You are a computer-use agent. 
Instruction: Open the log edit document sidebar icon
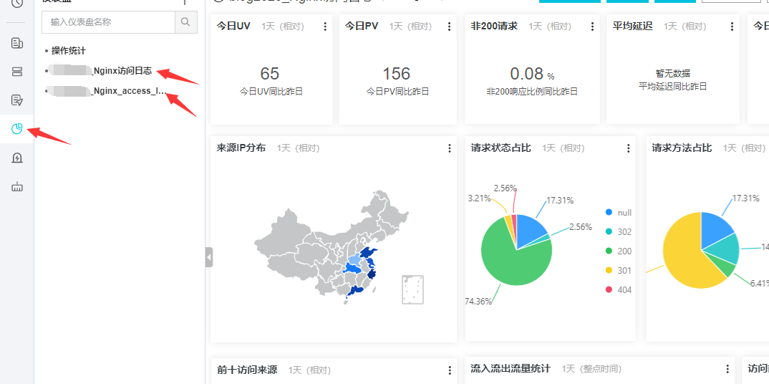coord(17,101)
